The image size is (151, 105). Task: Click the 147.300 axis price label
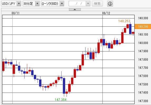coord(143,101)
